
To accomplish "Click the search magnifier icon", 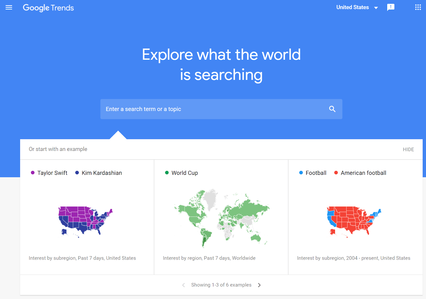I will pos(332,109).
